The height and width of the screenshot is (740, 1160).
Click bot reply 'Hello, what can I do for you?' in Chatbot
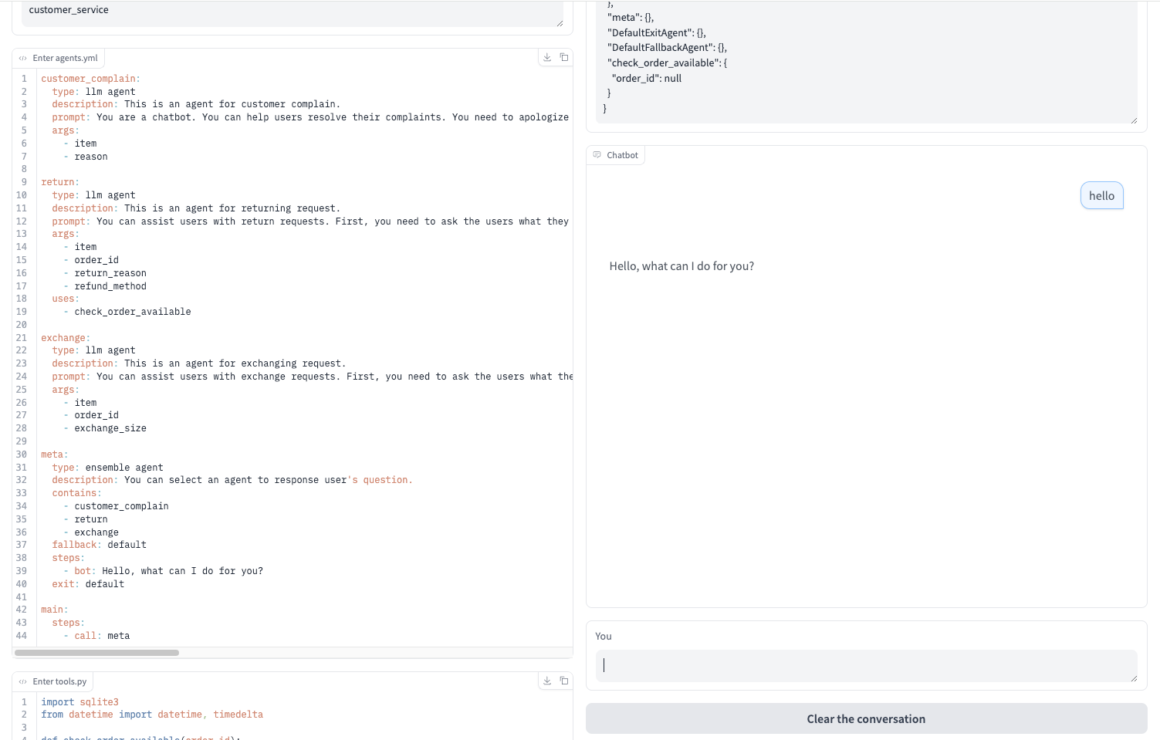(681, 266)
